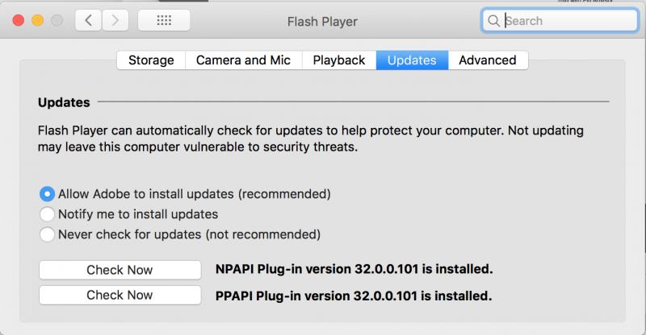Click the NPAPI Plug-in version text
Screen dimensions: 646x335
coord(354,270)
